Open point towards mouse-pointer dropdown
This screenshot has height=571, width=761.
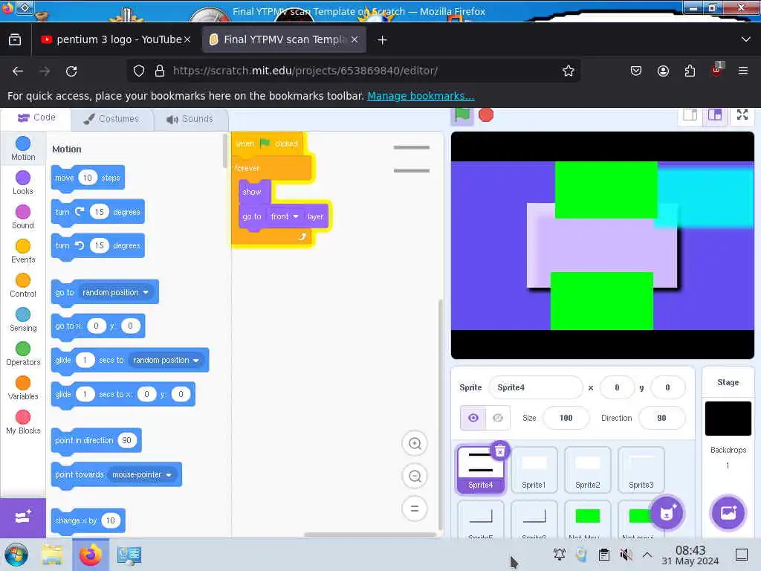(x=142, y=474)
